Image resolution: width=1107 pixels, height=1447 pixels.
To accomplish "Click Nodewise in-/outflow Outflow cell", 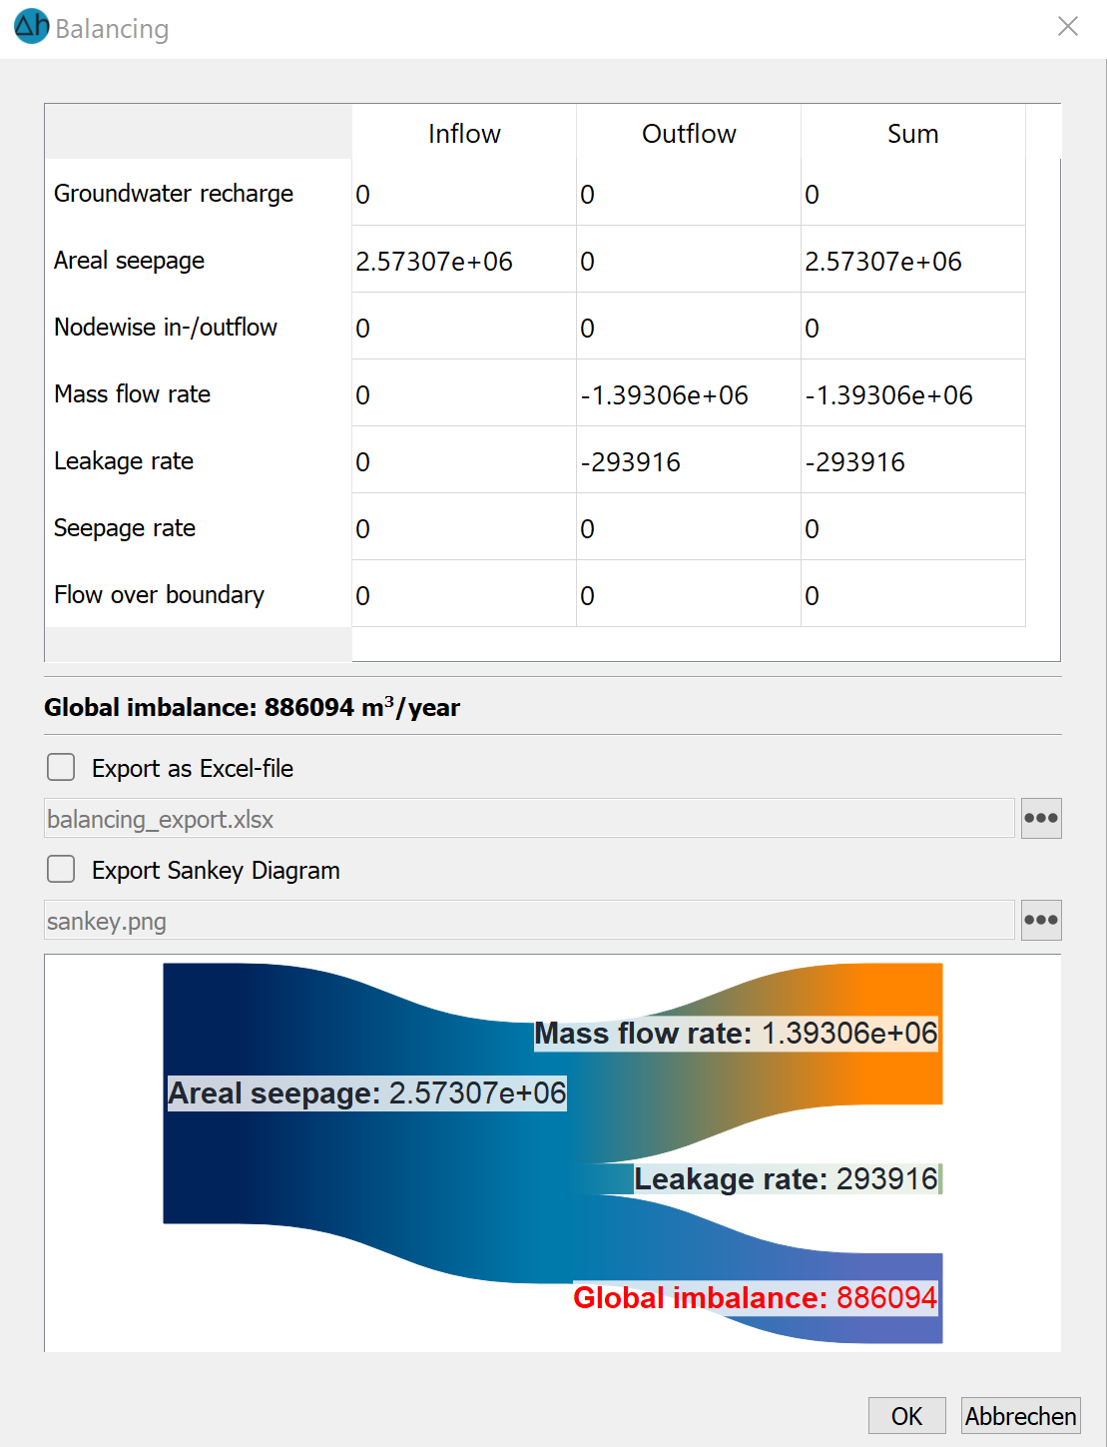I will [x=689, y=327].
